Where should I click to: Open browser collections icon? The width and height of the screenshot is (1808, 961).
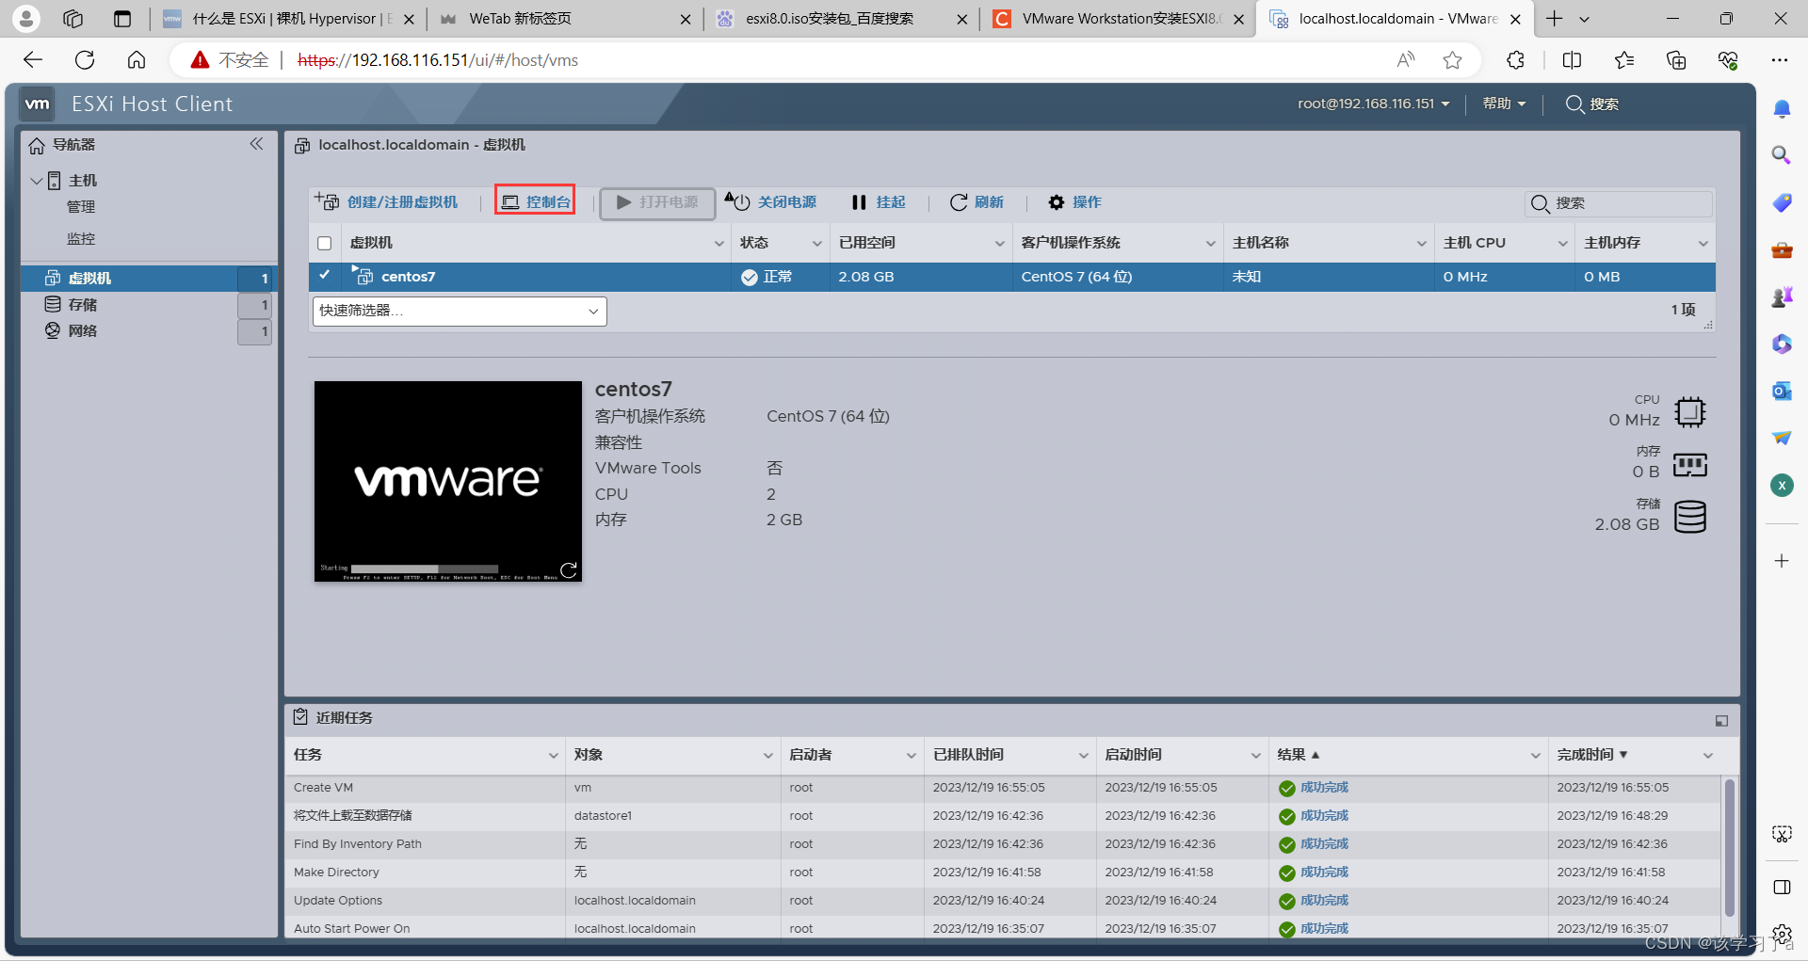click(x=1676, y=60)
